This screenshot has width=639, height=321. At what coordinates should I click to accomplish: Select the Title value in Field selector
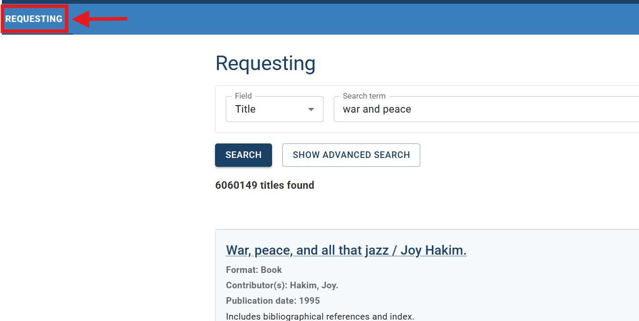click(245, 109)
